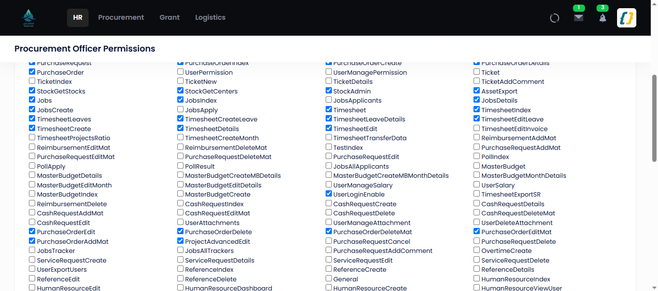The height and width of the screenshot is (291, 658).
Task: Uncheck the TimesheetLeaveDetails checkbox
Action: point(329,119)
